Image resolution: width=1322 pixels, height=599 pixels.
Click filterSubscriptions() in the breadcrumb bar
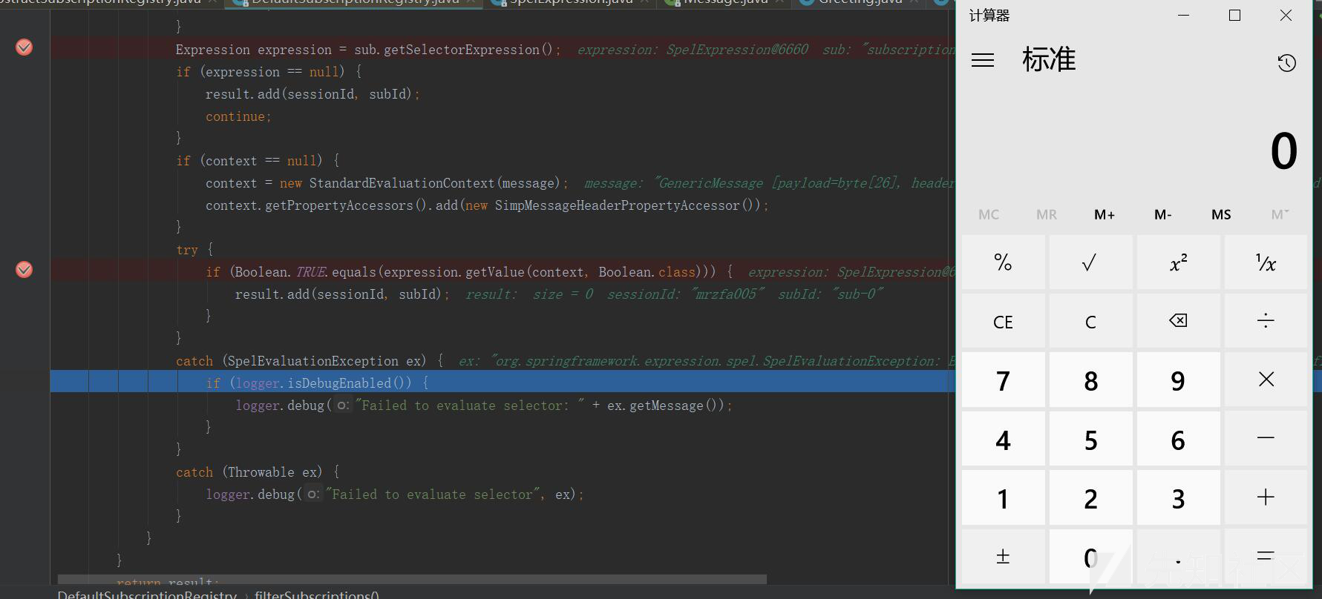[317, 595]
